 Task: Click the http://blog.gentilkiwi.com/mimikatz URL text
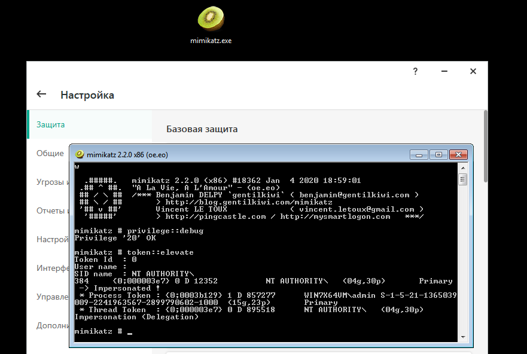coord(249,202)
